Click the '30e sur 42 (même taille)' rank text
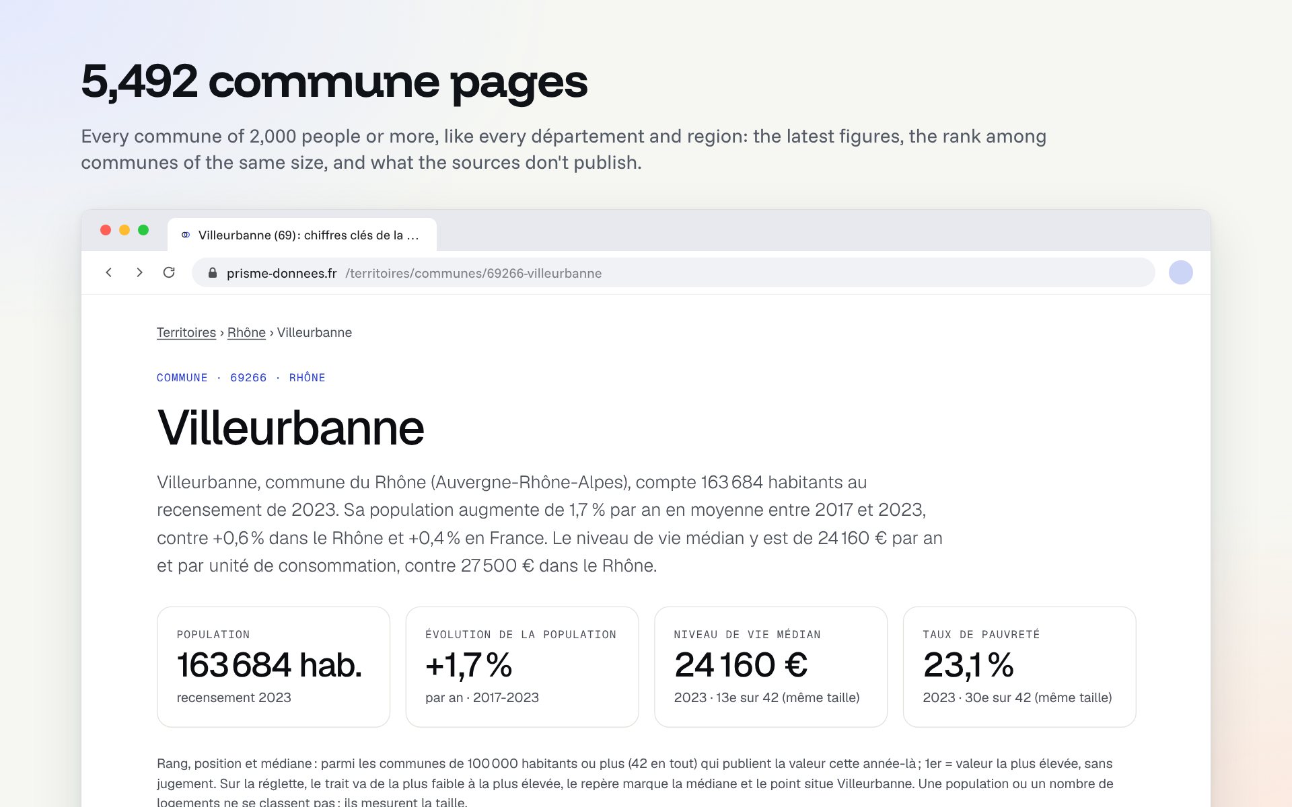1292x807 pixels. pyautogui.click(x=1038, y=697)
